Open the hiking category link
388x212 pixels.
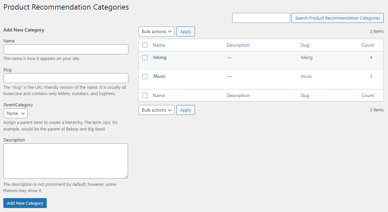(160, 58)
